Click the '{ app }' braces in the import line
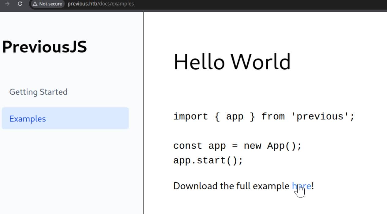The image size is (387, 214). (x=235, y=116)
